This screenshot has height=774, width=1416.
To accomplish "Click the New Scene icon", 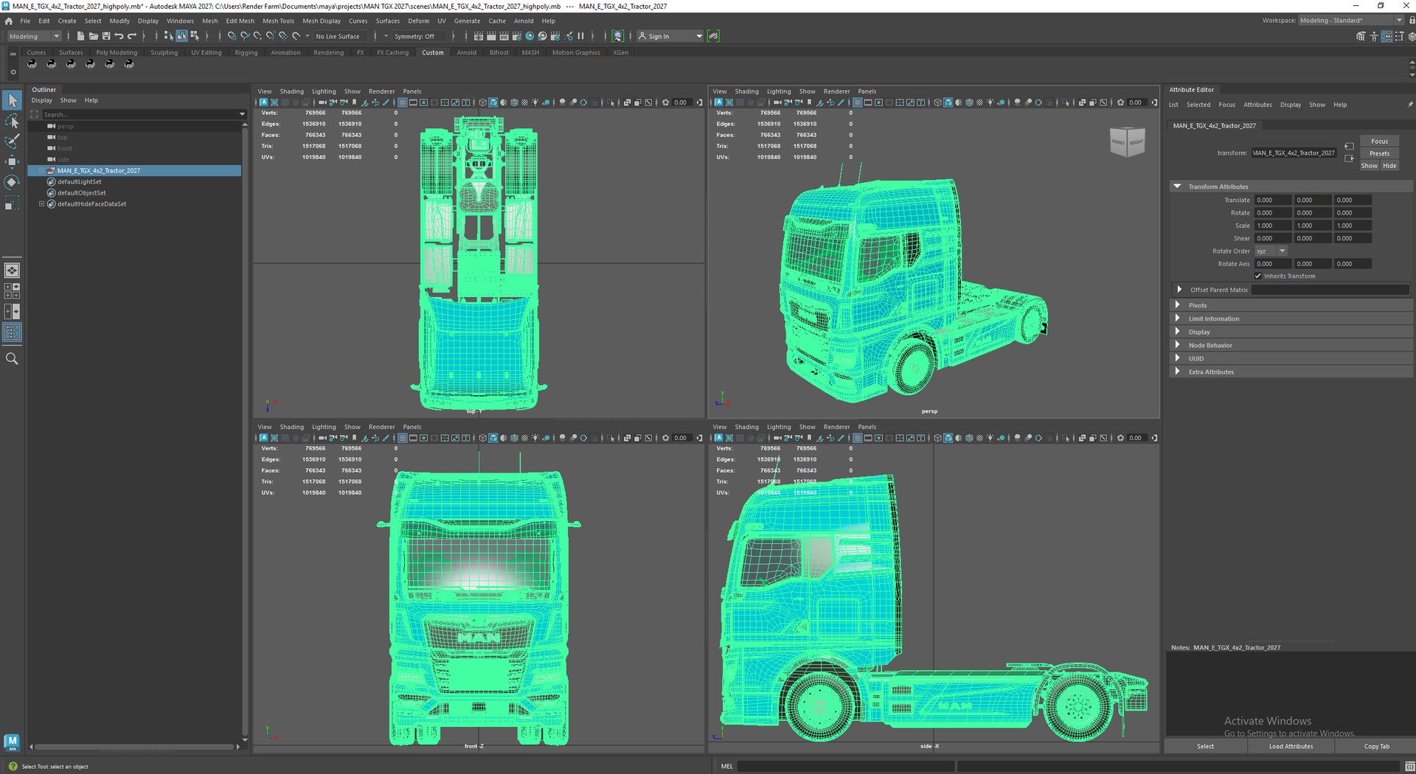I will (80, 36).
